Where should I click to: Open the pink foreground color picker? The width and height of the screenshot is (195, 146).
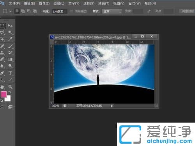[x=4, y=94]
